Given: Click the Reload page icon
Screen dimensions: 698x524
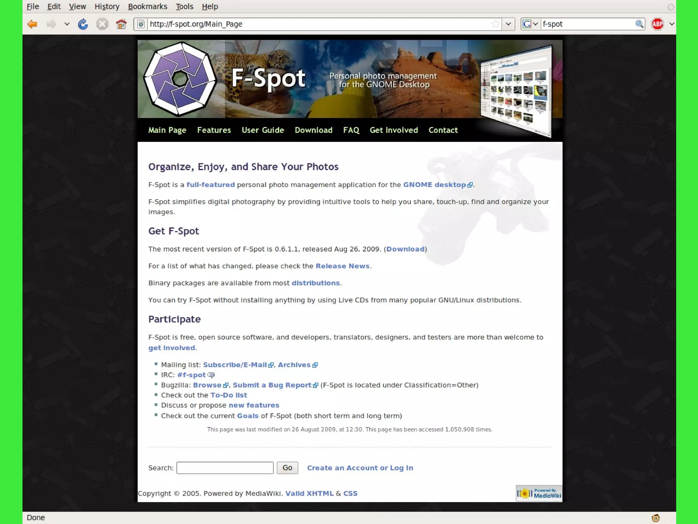Looking at the screenshot, I should [83, 24].
